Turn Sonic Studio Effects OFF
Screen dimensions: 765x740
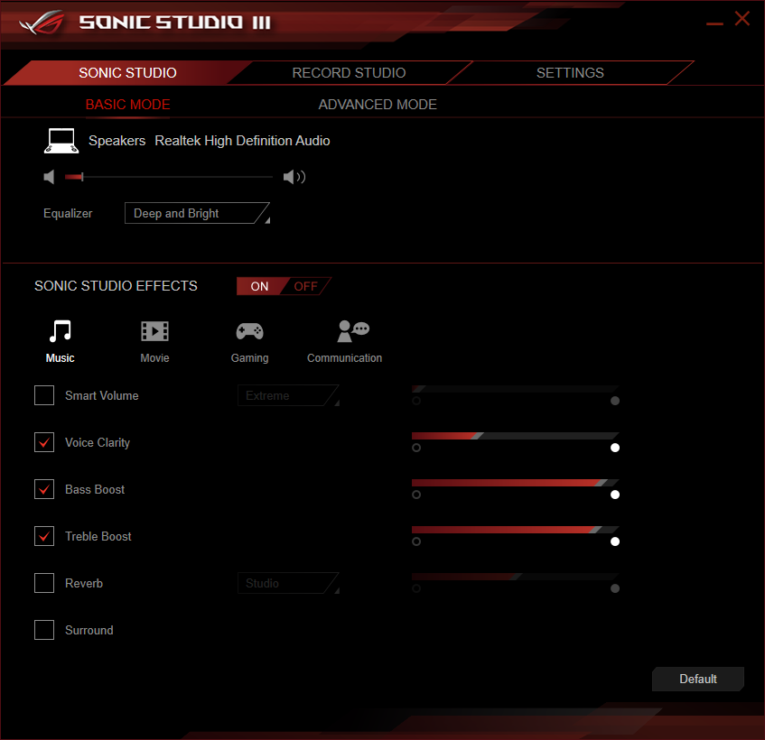point(306,286)
